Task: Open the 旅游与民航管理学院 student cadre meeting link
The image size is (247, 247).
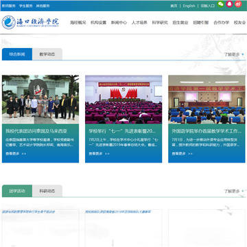Action: point(29,212)
